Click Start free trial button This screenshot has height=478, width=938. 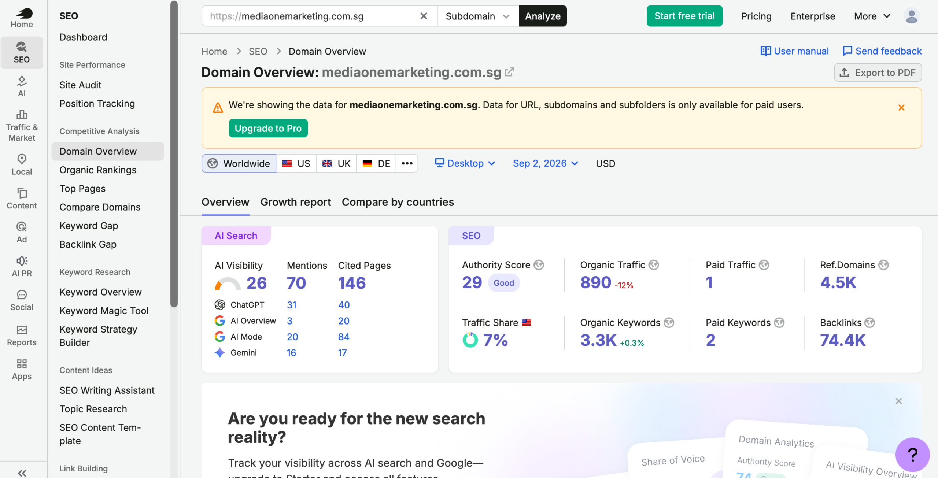click(x=684, y=16)
